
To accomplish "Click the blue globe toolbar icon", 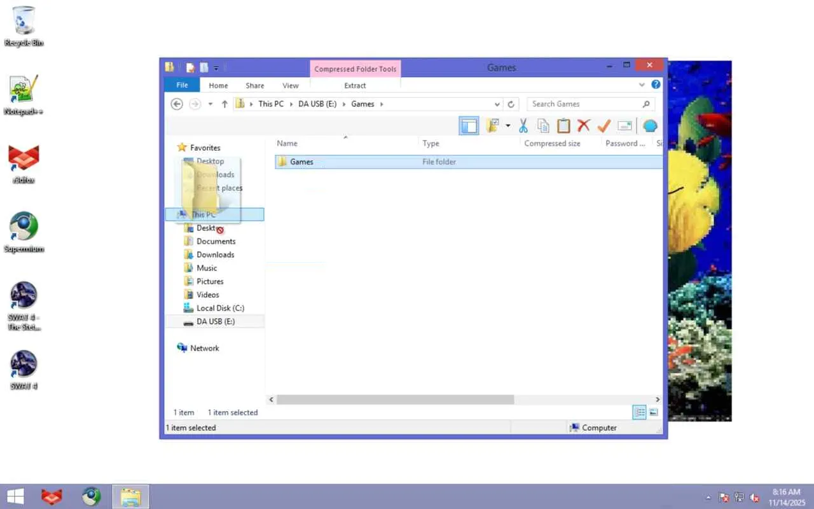I will pos(649,126).
